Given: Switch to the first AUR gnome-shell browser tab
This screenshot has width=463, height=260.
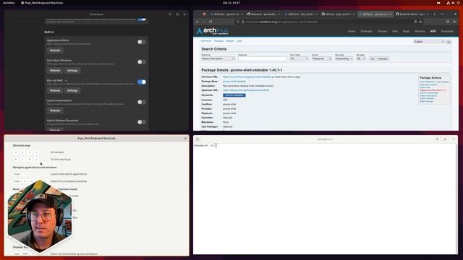Looking at the screenshot, I should 226,14.
